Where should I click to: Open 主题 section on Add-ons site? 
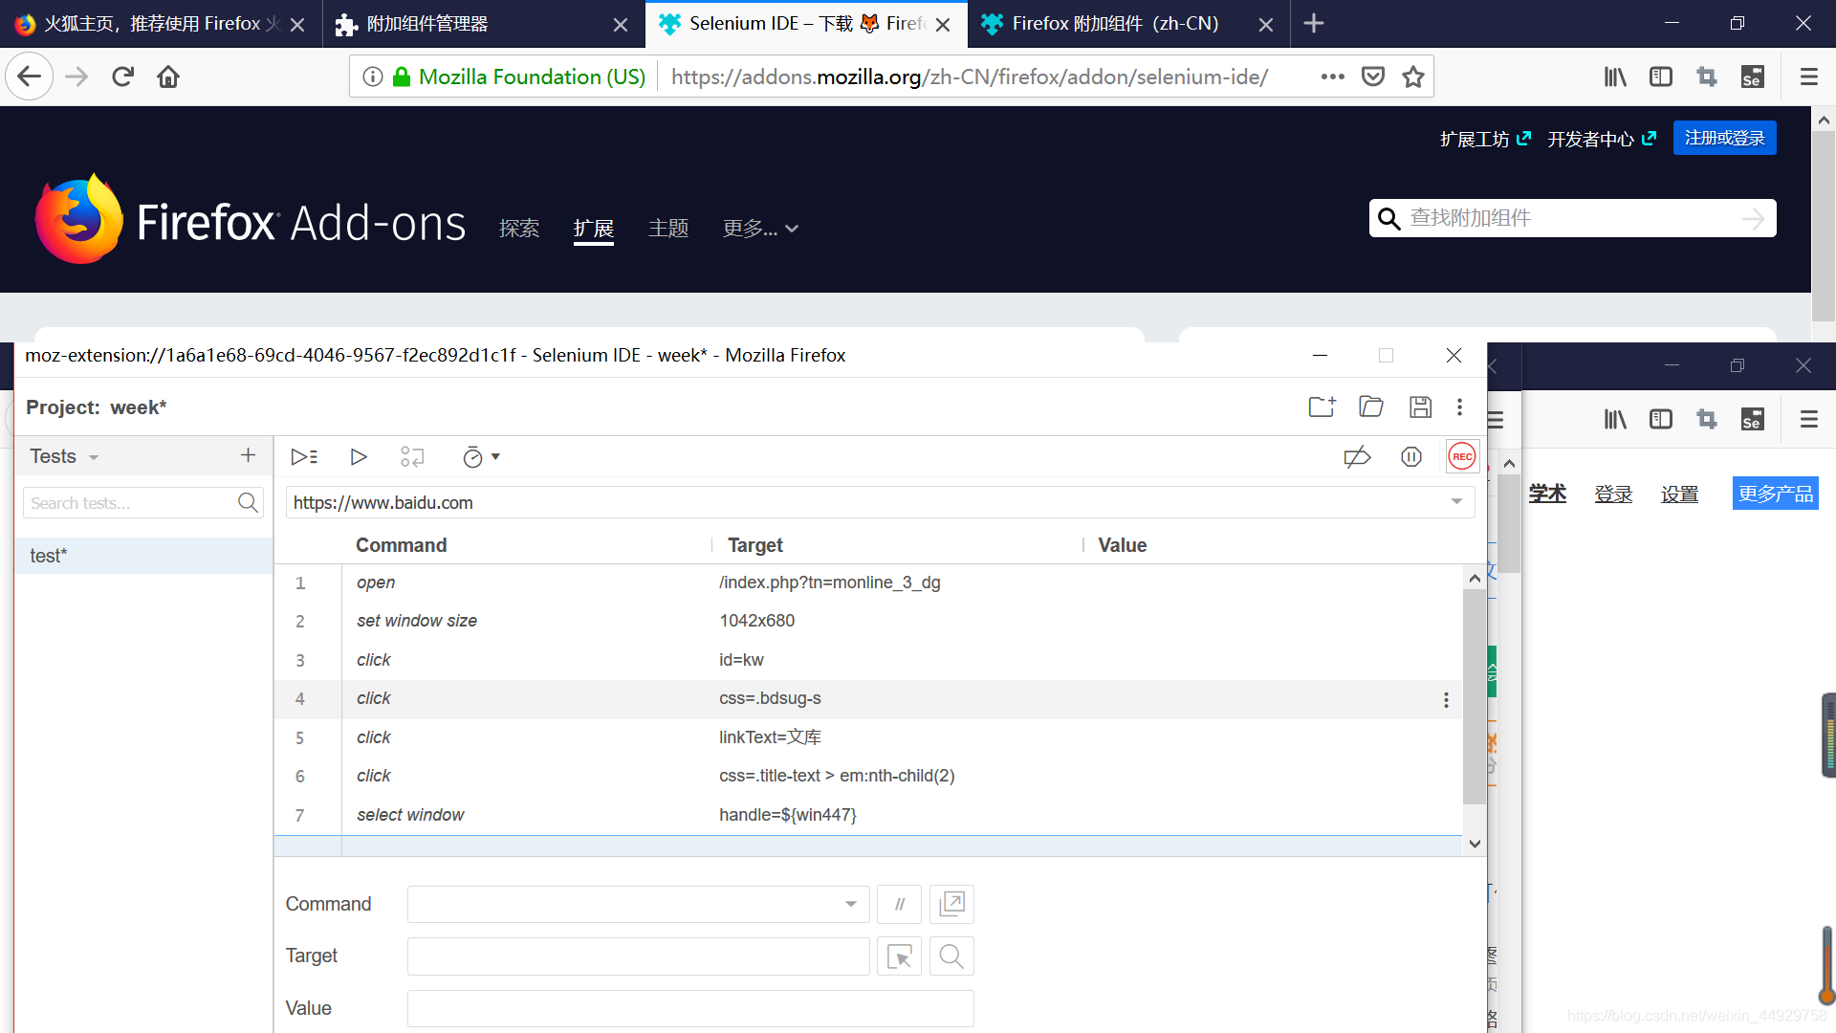(668, 229)
